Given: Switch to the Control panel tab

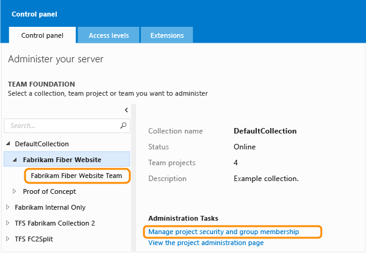Looking at the screenshot, I should 42,35.
